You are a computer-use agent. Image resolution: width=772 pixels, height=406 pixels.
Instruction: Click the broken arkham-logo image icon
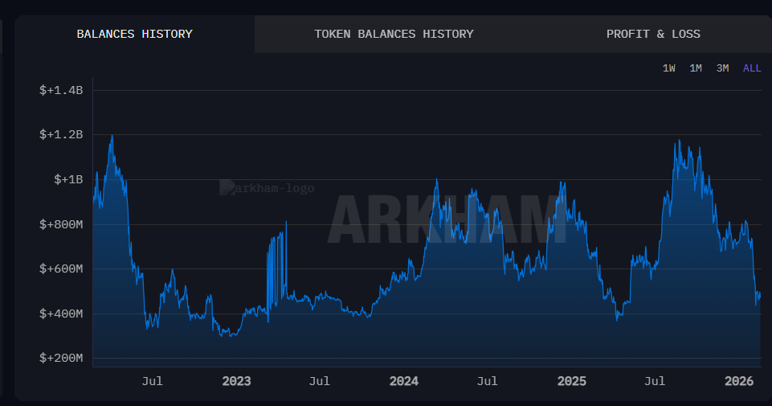coord(227,187)
